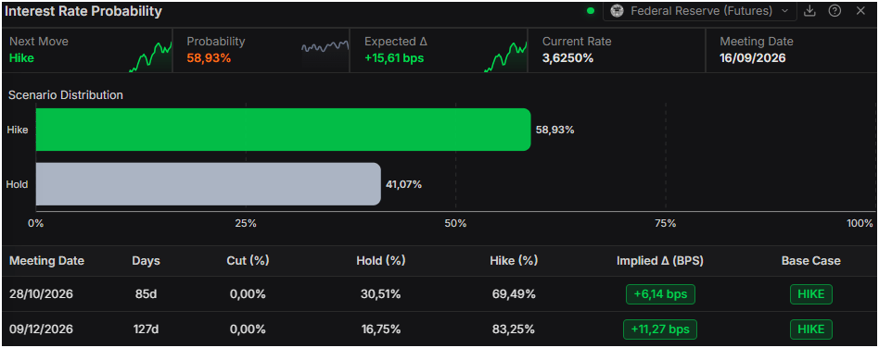Open the help question mark icon
The image size is (879, 348).
point(834,10)
